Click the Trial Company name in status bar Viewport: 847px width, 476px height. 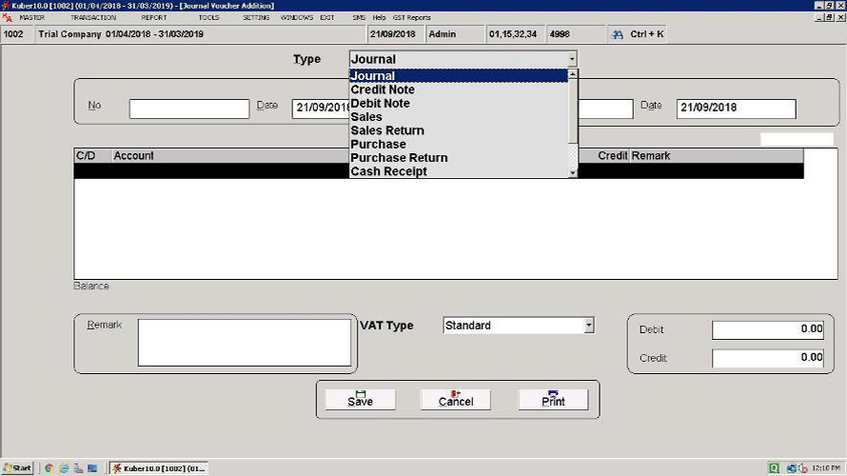(x=69, y=34)
